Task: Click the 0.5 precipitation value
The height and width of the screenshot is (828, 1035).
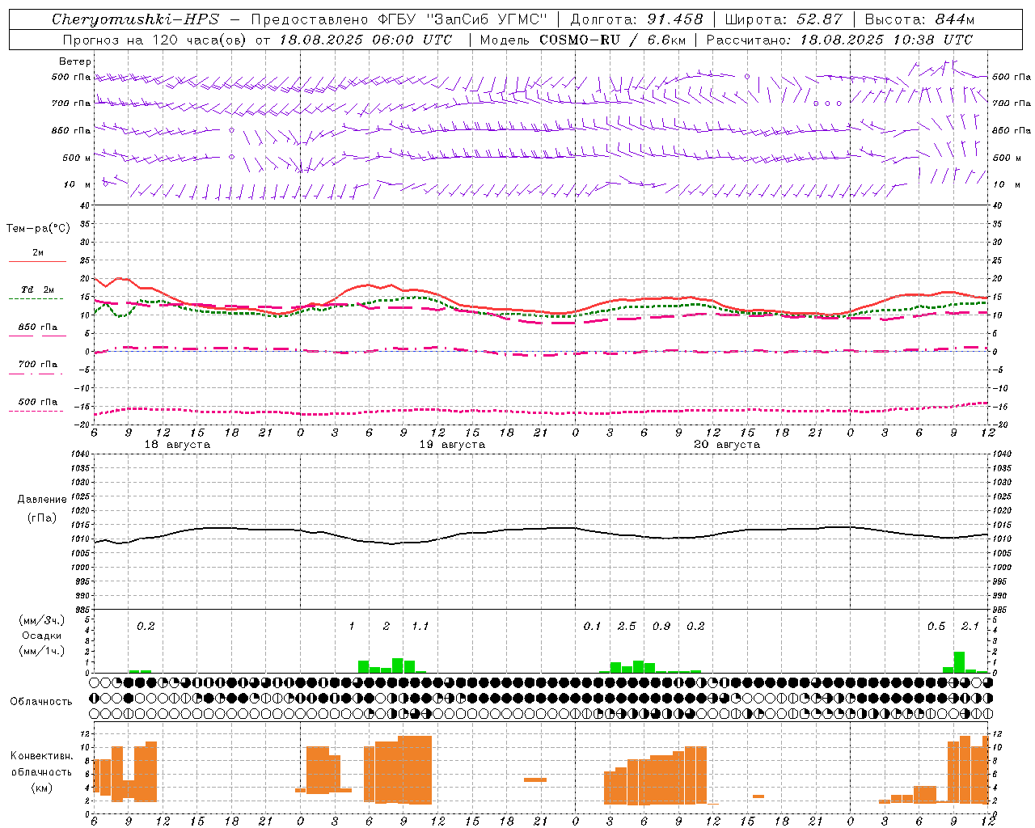Action: click(x=936, y=627)
